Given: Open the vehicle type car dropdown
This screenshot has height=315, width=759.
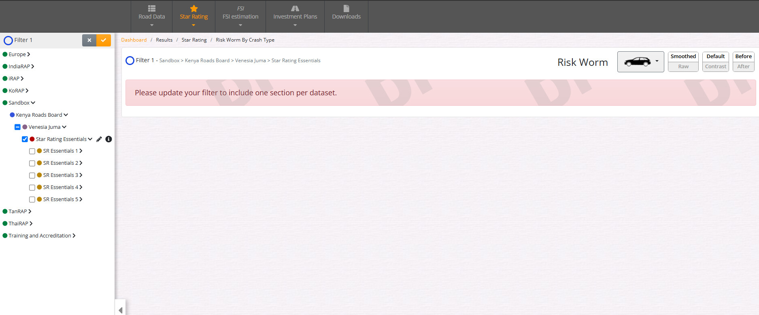Looking at the screenshot, I should pos(640,62).
